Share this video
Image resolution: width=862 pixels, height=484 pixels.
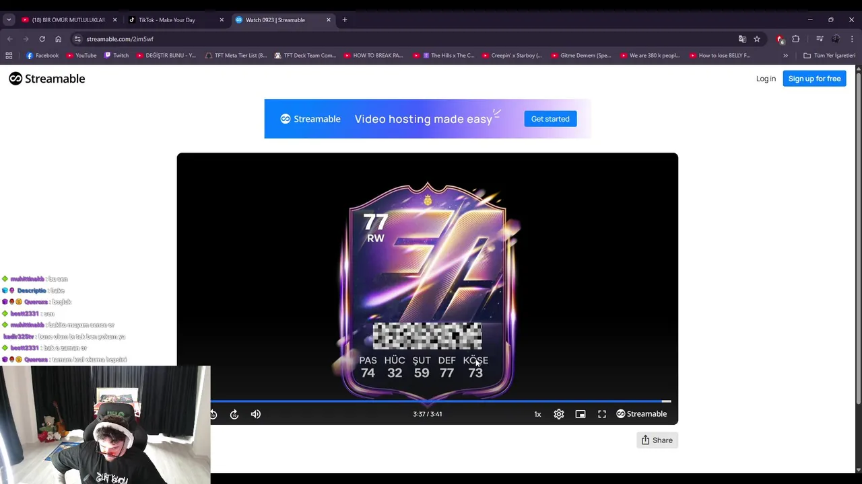coord(657,440)
